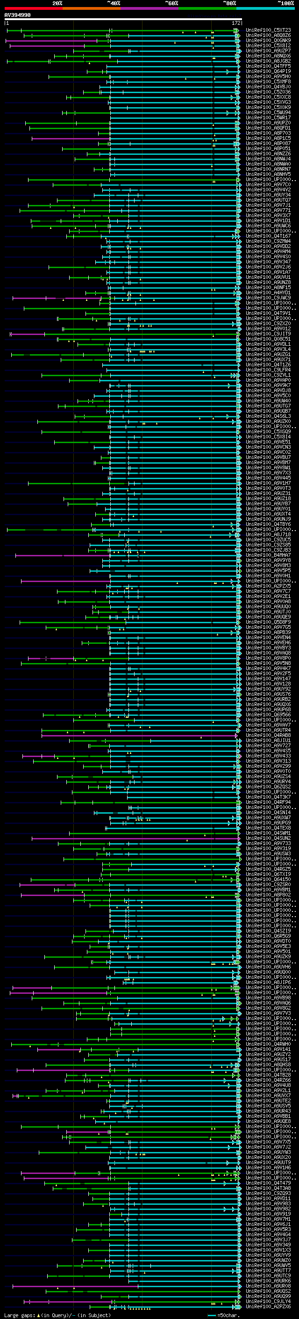299x1319 pixels.
Task: Select label UniRef100_Q4VBJ0
Action: tap(268, 87)
